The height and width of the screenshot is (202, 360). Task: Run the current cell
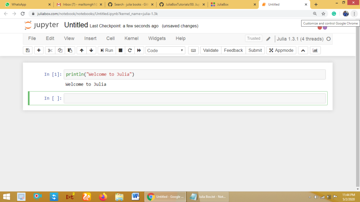point(107,50)
